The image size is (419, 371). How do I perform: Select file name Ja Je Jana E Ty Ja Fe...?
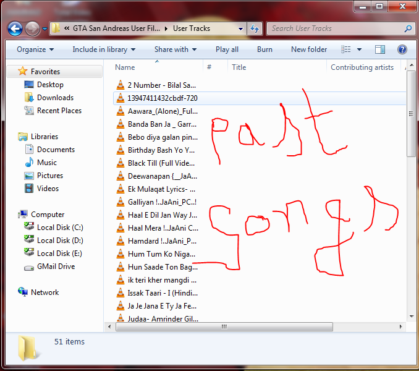click(x=162, y=306)
